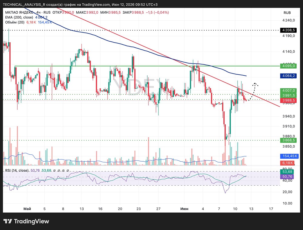Screen dimensions: 303x230
Task: Click the МКПАО ЯНДЕКС symbol title
Action: click(x=19, y=12)
